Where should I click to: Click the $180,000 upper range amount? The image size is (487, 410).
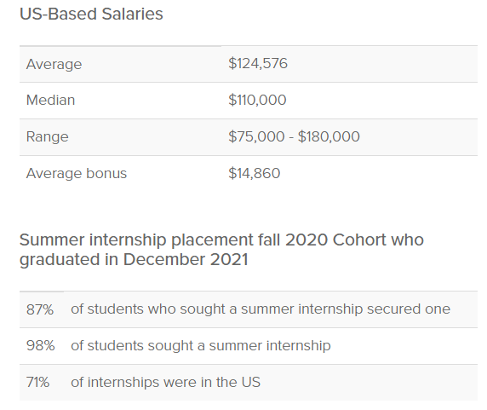(x=329, y=136)
